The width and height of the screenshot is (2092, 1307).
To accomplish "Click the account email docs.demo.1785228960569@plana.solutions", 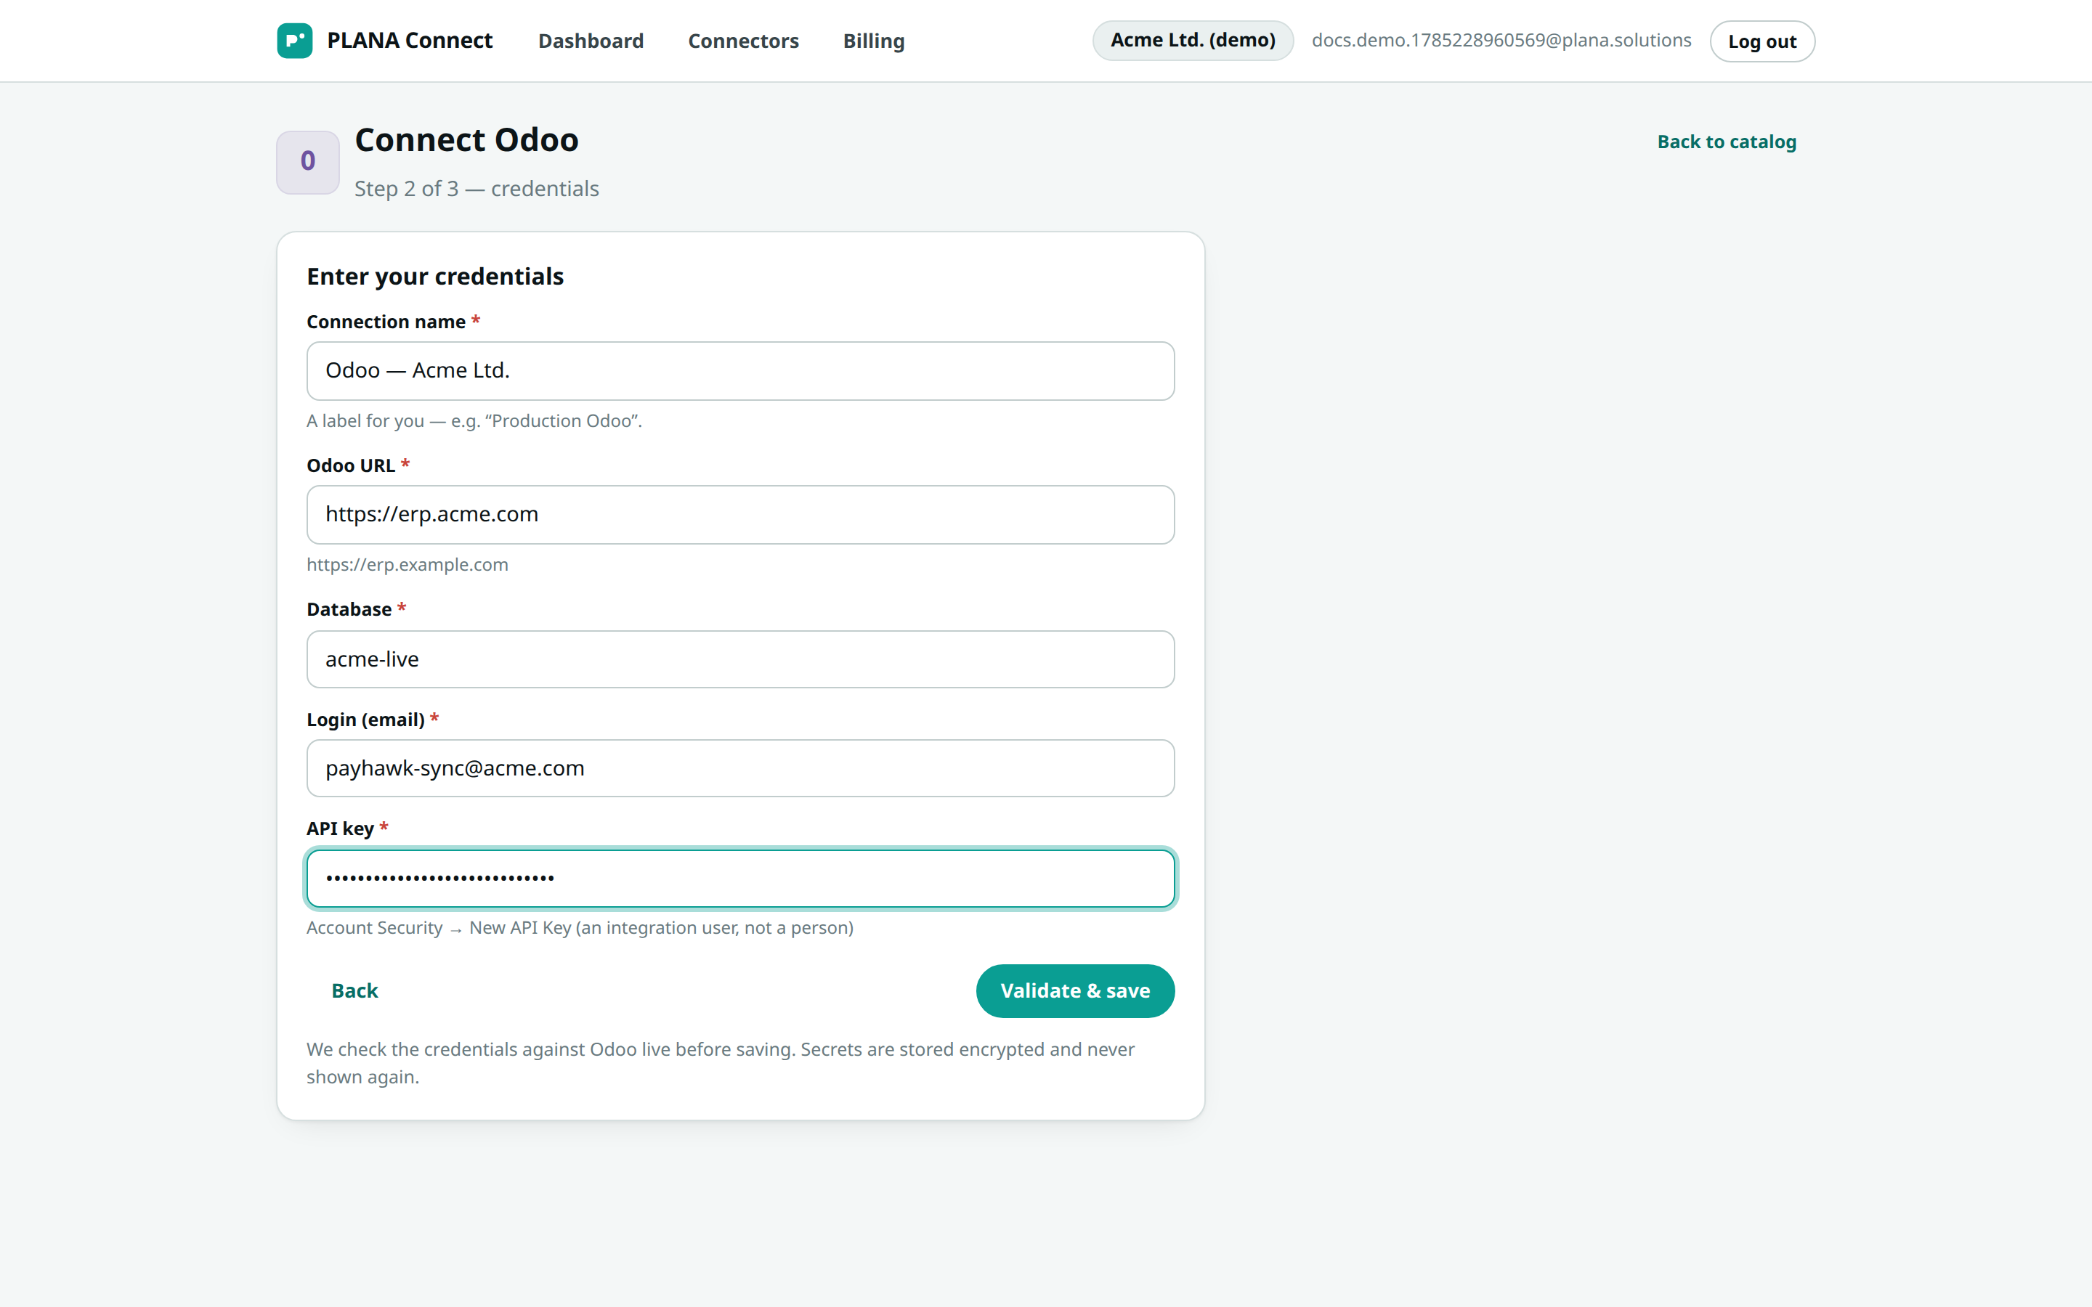I will 1501,41.
